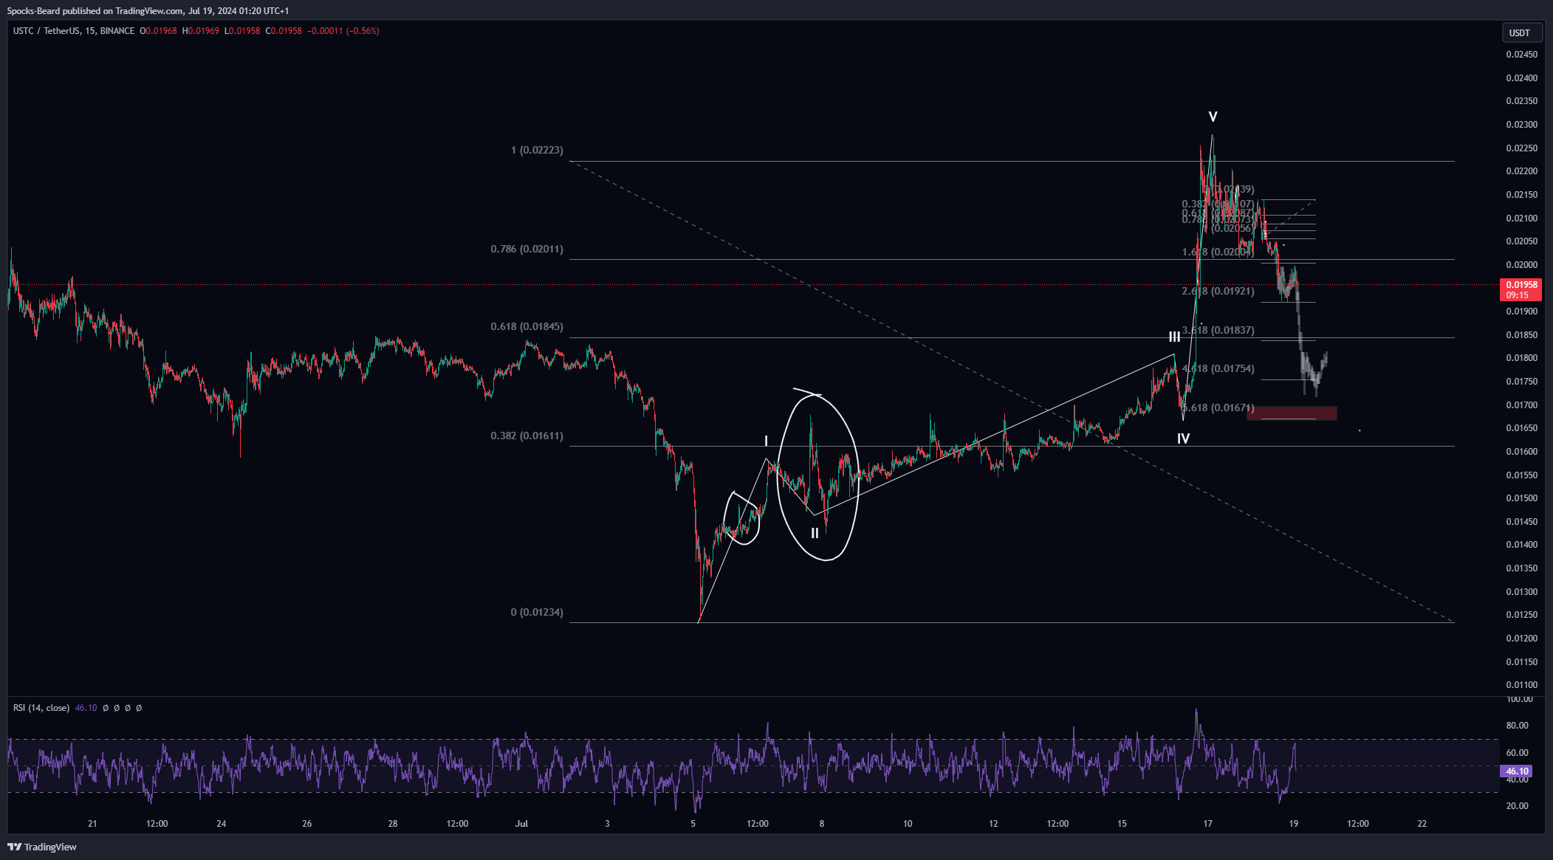This screenshot has width=1553, height=860.
Task: Click the 5.618 (0.01671) extension label
Action: click(x=1218, y=407)
